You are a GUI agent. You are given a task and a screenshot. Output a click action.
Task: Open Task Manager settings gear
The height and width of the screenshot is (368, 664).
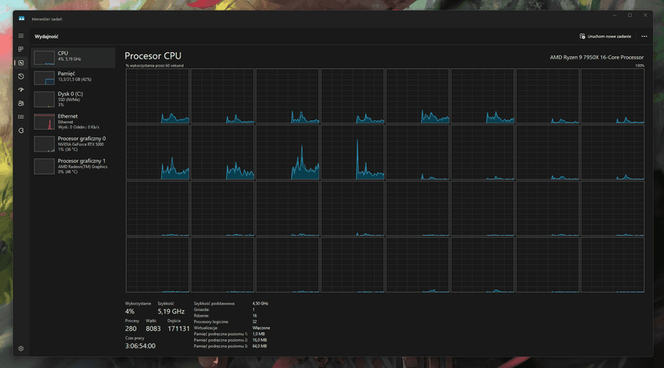22,349
